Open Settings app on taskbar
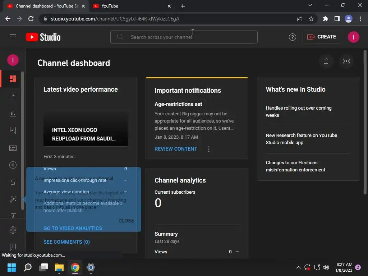The image size is (368, 276). tap(91, 267)
